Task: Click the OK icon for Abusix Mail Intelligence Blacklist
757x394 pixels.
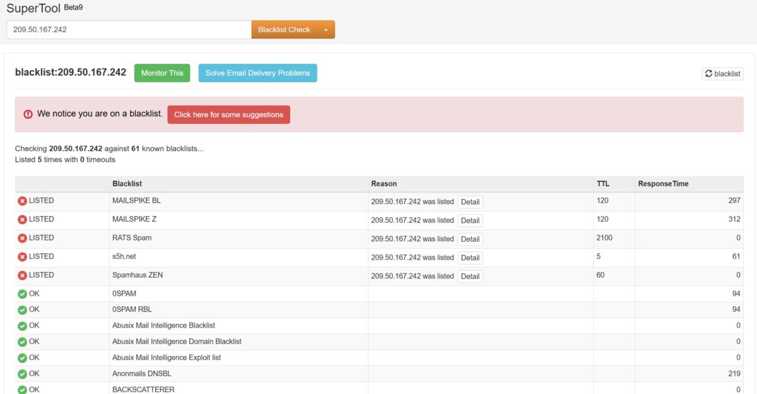Action: click(22, 326)
